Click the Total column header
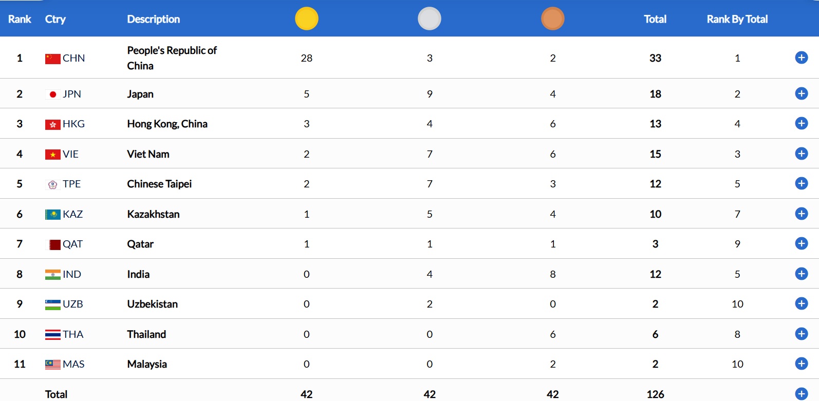This screenshot has height=401, width=819. click(655, 19)
